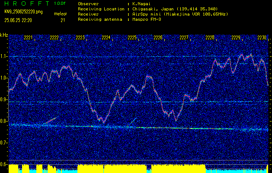Click the Maspro FM-3 antenna text

(x=147, y=19)
